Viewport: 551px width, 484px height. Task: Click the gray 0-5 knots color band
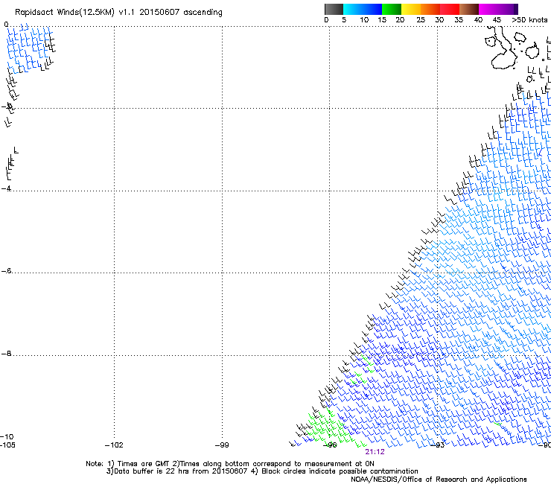[334, 9]
